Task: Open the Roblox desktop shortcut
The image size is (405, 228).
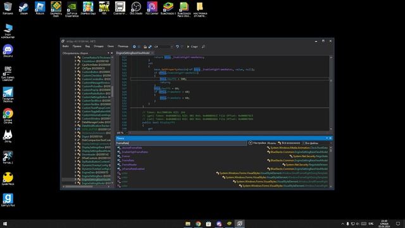Action: coord(40,8)
